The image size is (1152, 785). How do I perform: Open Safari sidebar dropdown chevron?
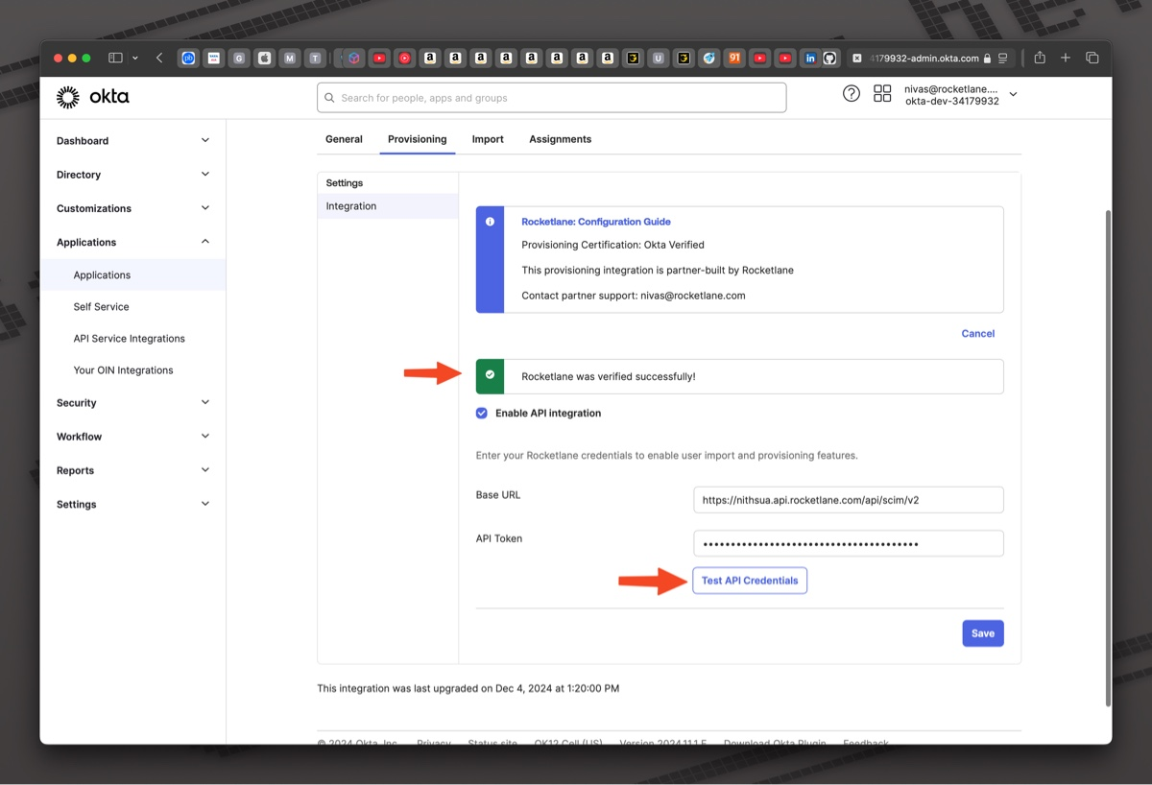coord(134,58)
